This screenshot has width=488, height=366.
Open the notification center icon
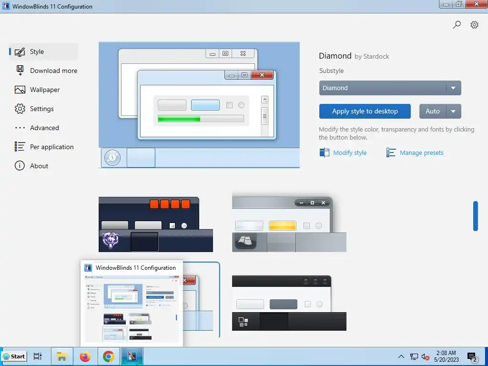472,357
